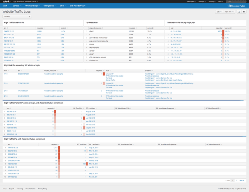Sort High Risk IPs table by Risk
The width and height of the screenshot is (249, 192).
[6, 71]
